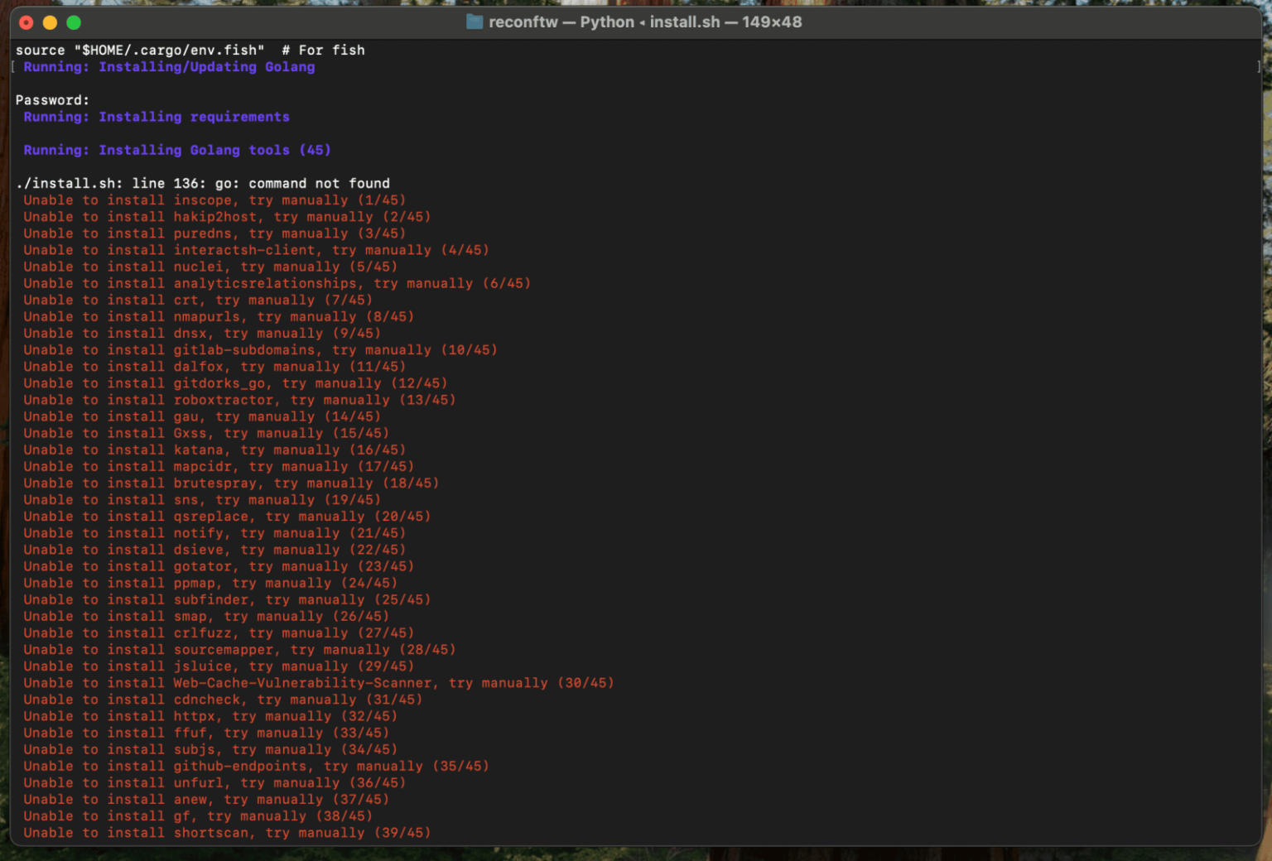Click the 'Unable to install ffuf' line
This screenshot has height=861, width=1272.
click(x=206, y=733)
